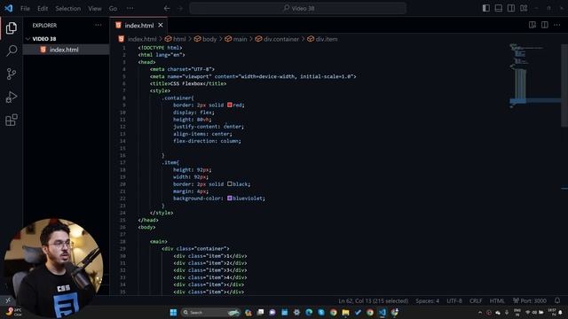Screen dimensions: 568x319
Task: Click the minimap code overview
Action: (x=534, y=76)
